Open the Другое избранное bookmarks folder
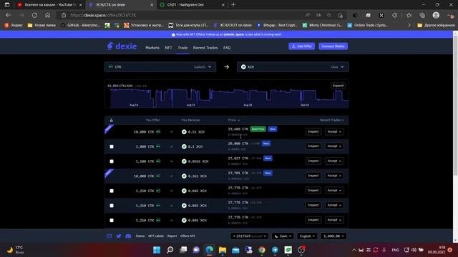This screenshot has width=458, height=257. coord(436,26)
